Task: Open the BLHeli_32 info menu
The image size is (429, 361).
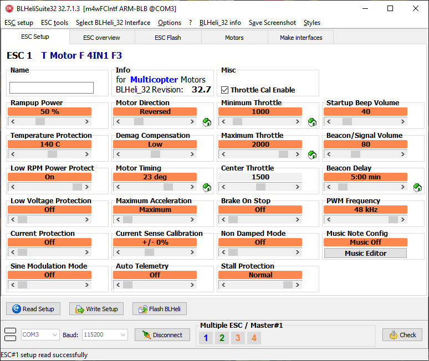Action: [220, 23]
